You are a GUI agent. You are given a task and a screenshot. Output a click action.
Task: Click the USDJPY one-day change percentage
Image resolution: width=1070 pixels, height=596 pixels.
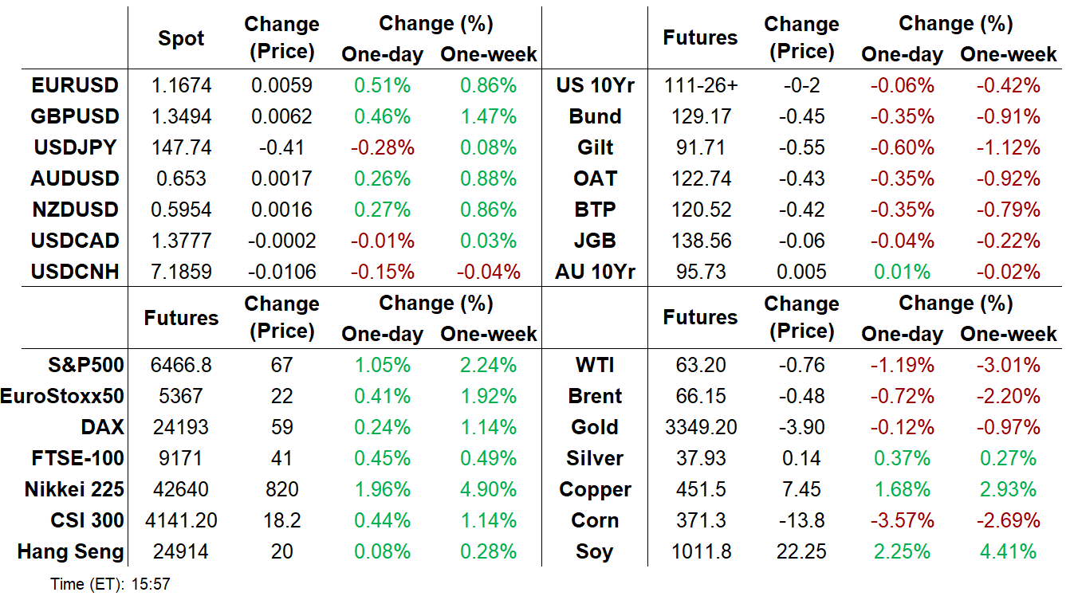tap(376, 147)
